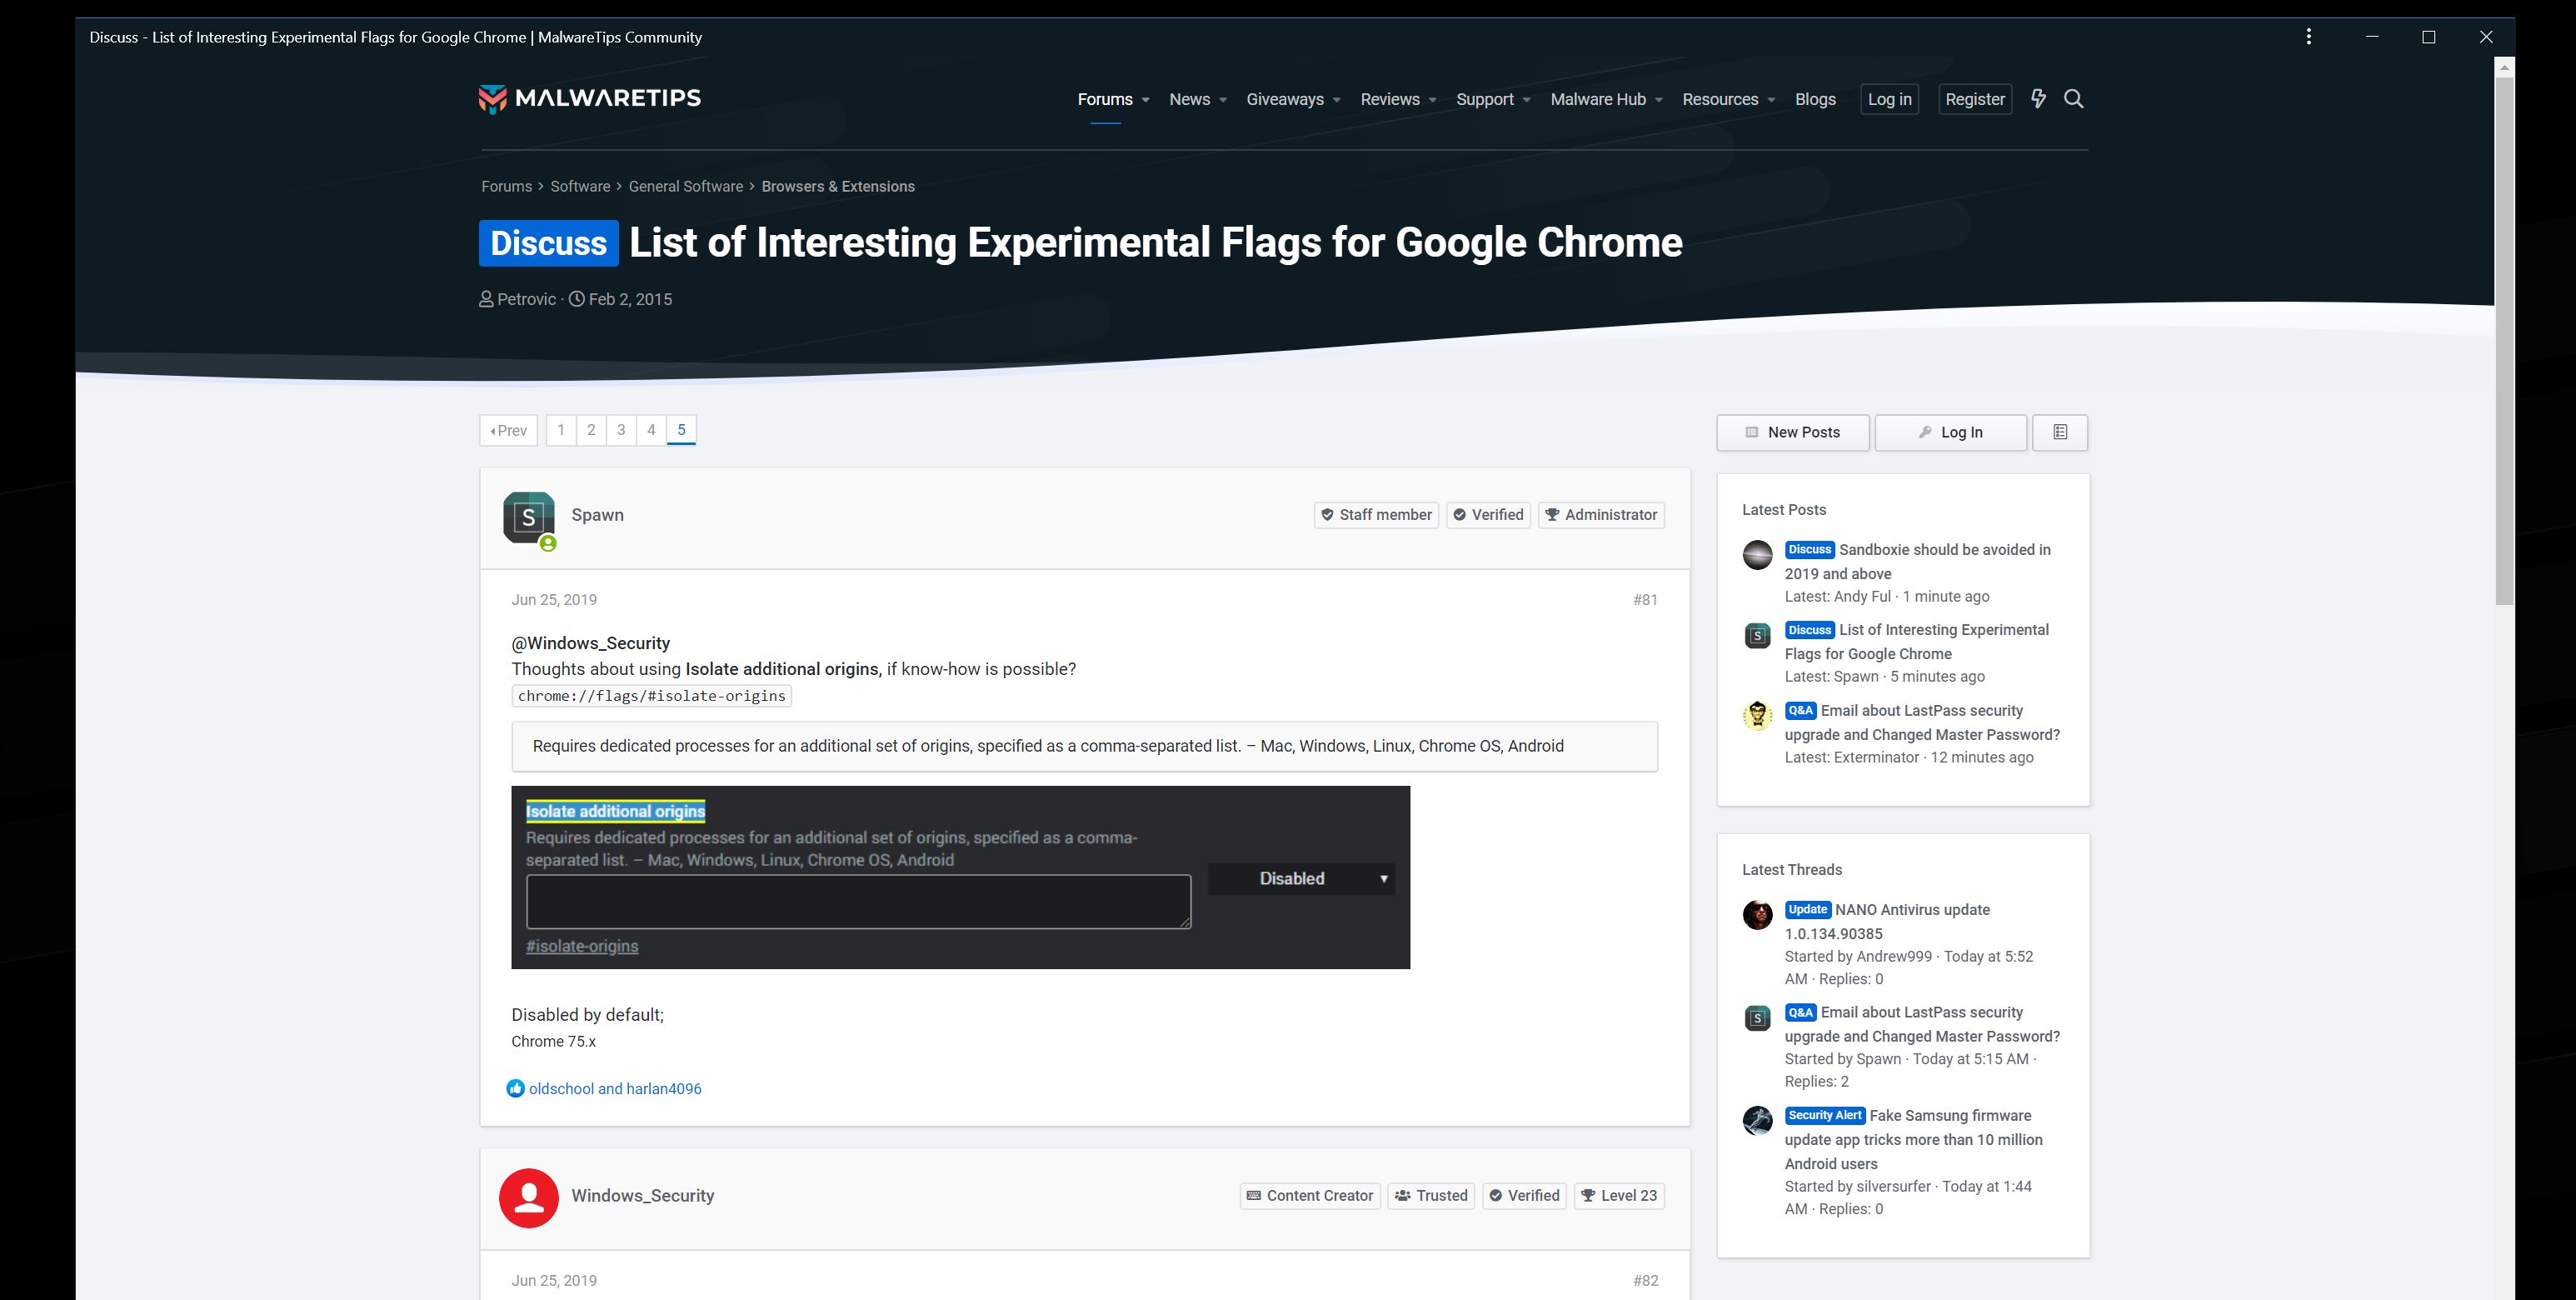The image size is (2576, 1300).
Task: Click the vertical page scrollbar thumb
Action: coord(2504,340)
